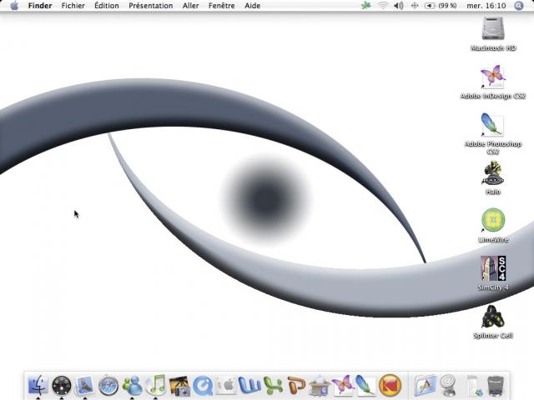Launch Safari compass icon in Dock
This screenshot has height=400, width=534.
pyautogui.click(x=108, y=386)
